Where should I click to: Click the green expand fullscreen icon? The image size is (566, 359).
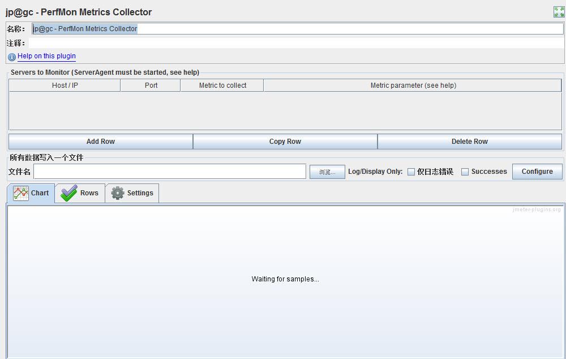click(559, 11)
